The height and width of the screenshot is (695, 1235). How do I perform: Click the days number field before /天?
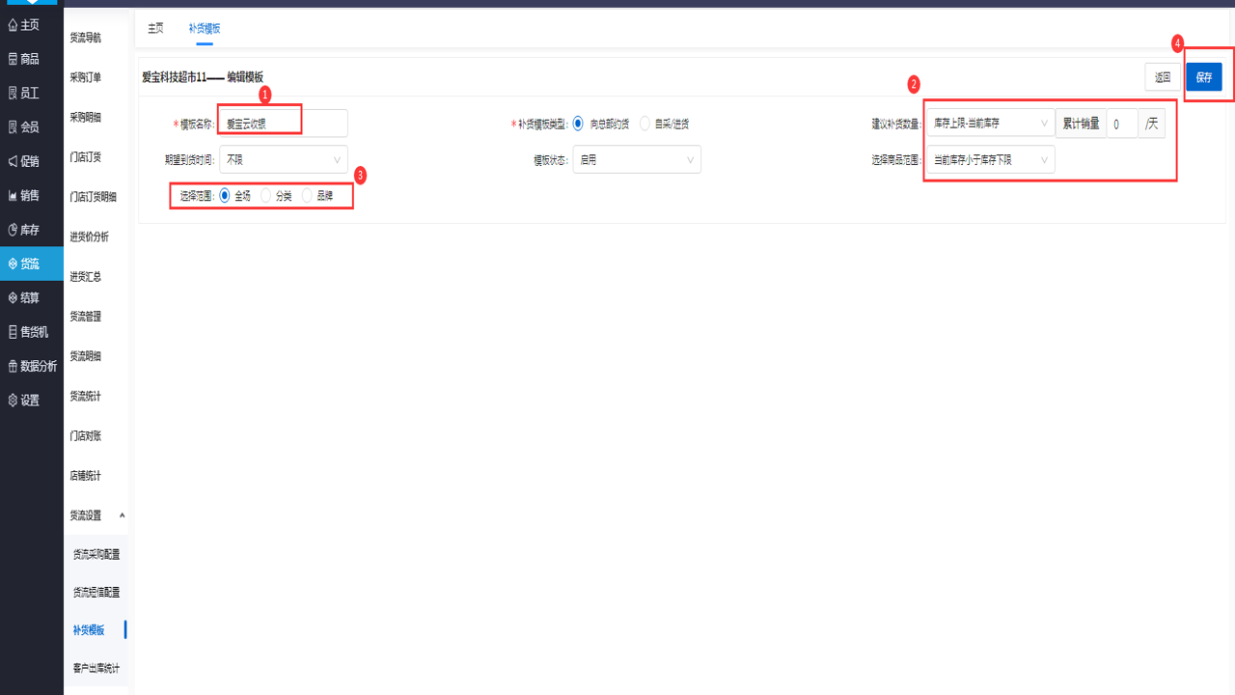pos(1122,124)
